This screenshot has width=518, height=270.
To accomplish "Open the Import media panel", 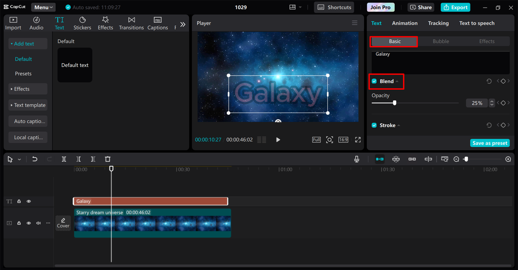I will click(x=13, y=23).
